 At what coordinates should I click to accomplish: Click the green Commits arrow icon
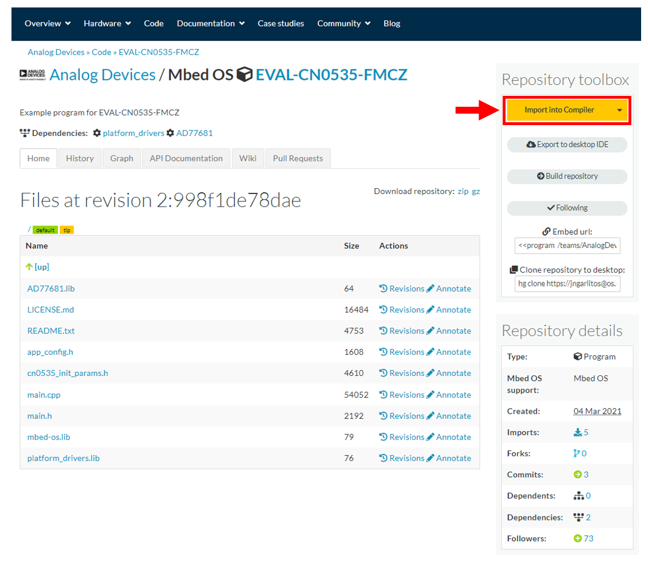(577, 475)
